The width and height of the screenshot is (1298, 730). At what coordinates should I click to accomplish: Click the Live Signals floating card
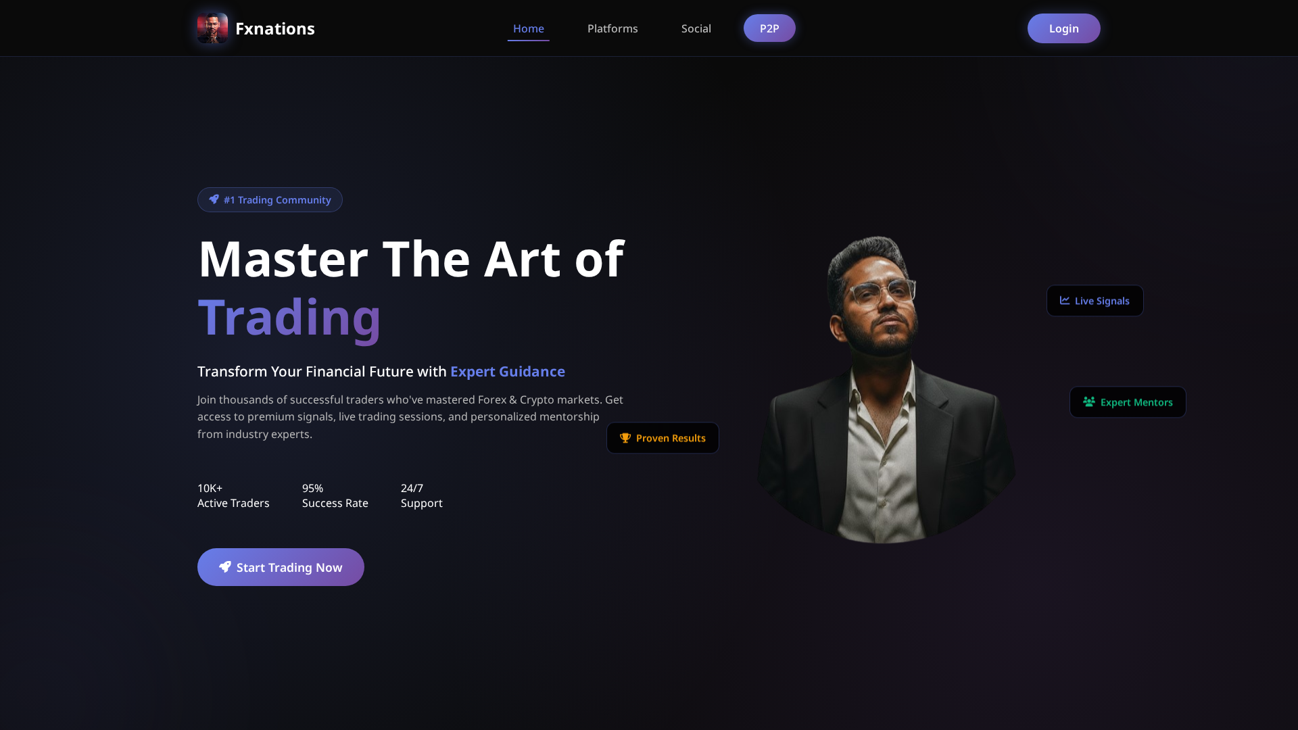click(x=1095, y=301)
